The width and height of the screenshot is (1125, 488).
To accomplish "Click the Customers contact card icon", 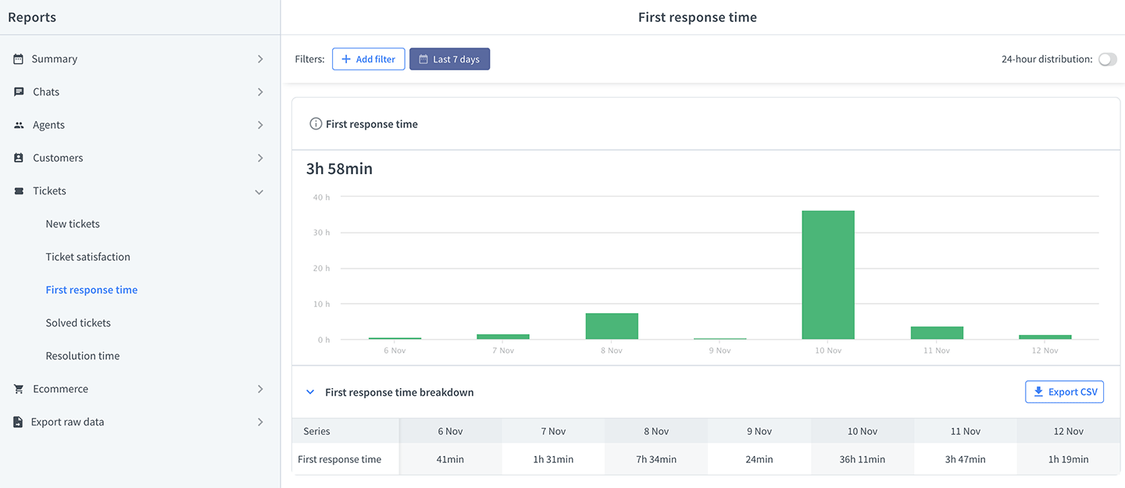I will coord(19,158).
